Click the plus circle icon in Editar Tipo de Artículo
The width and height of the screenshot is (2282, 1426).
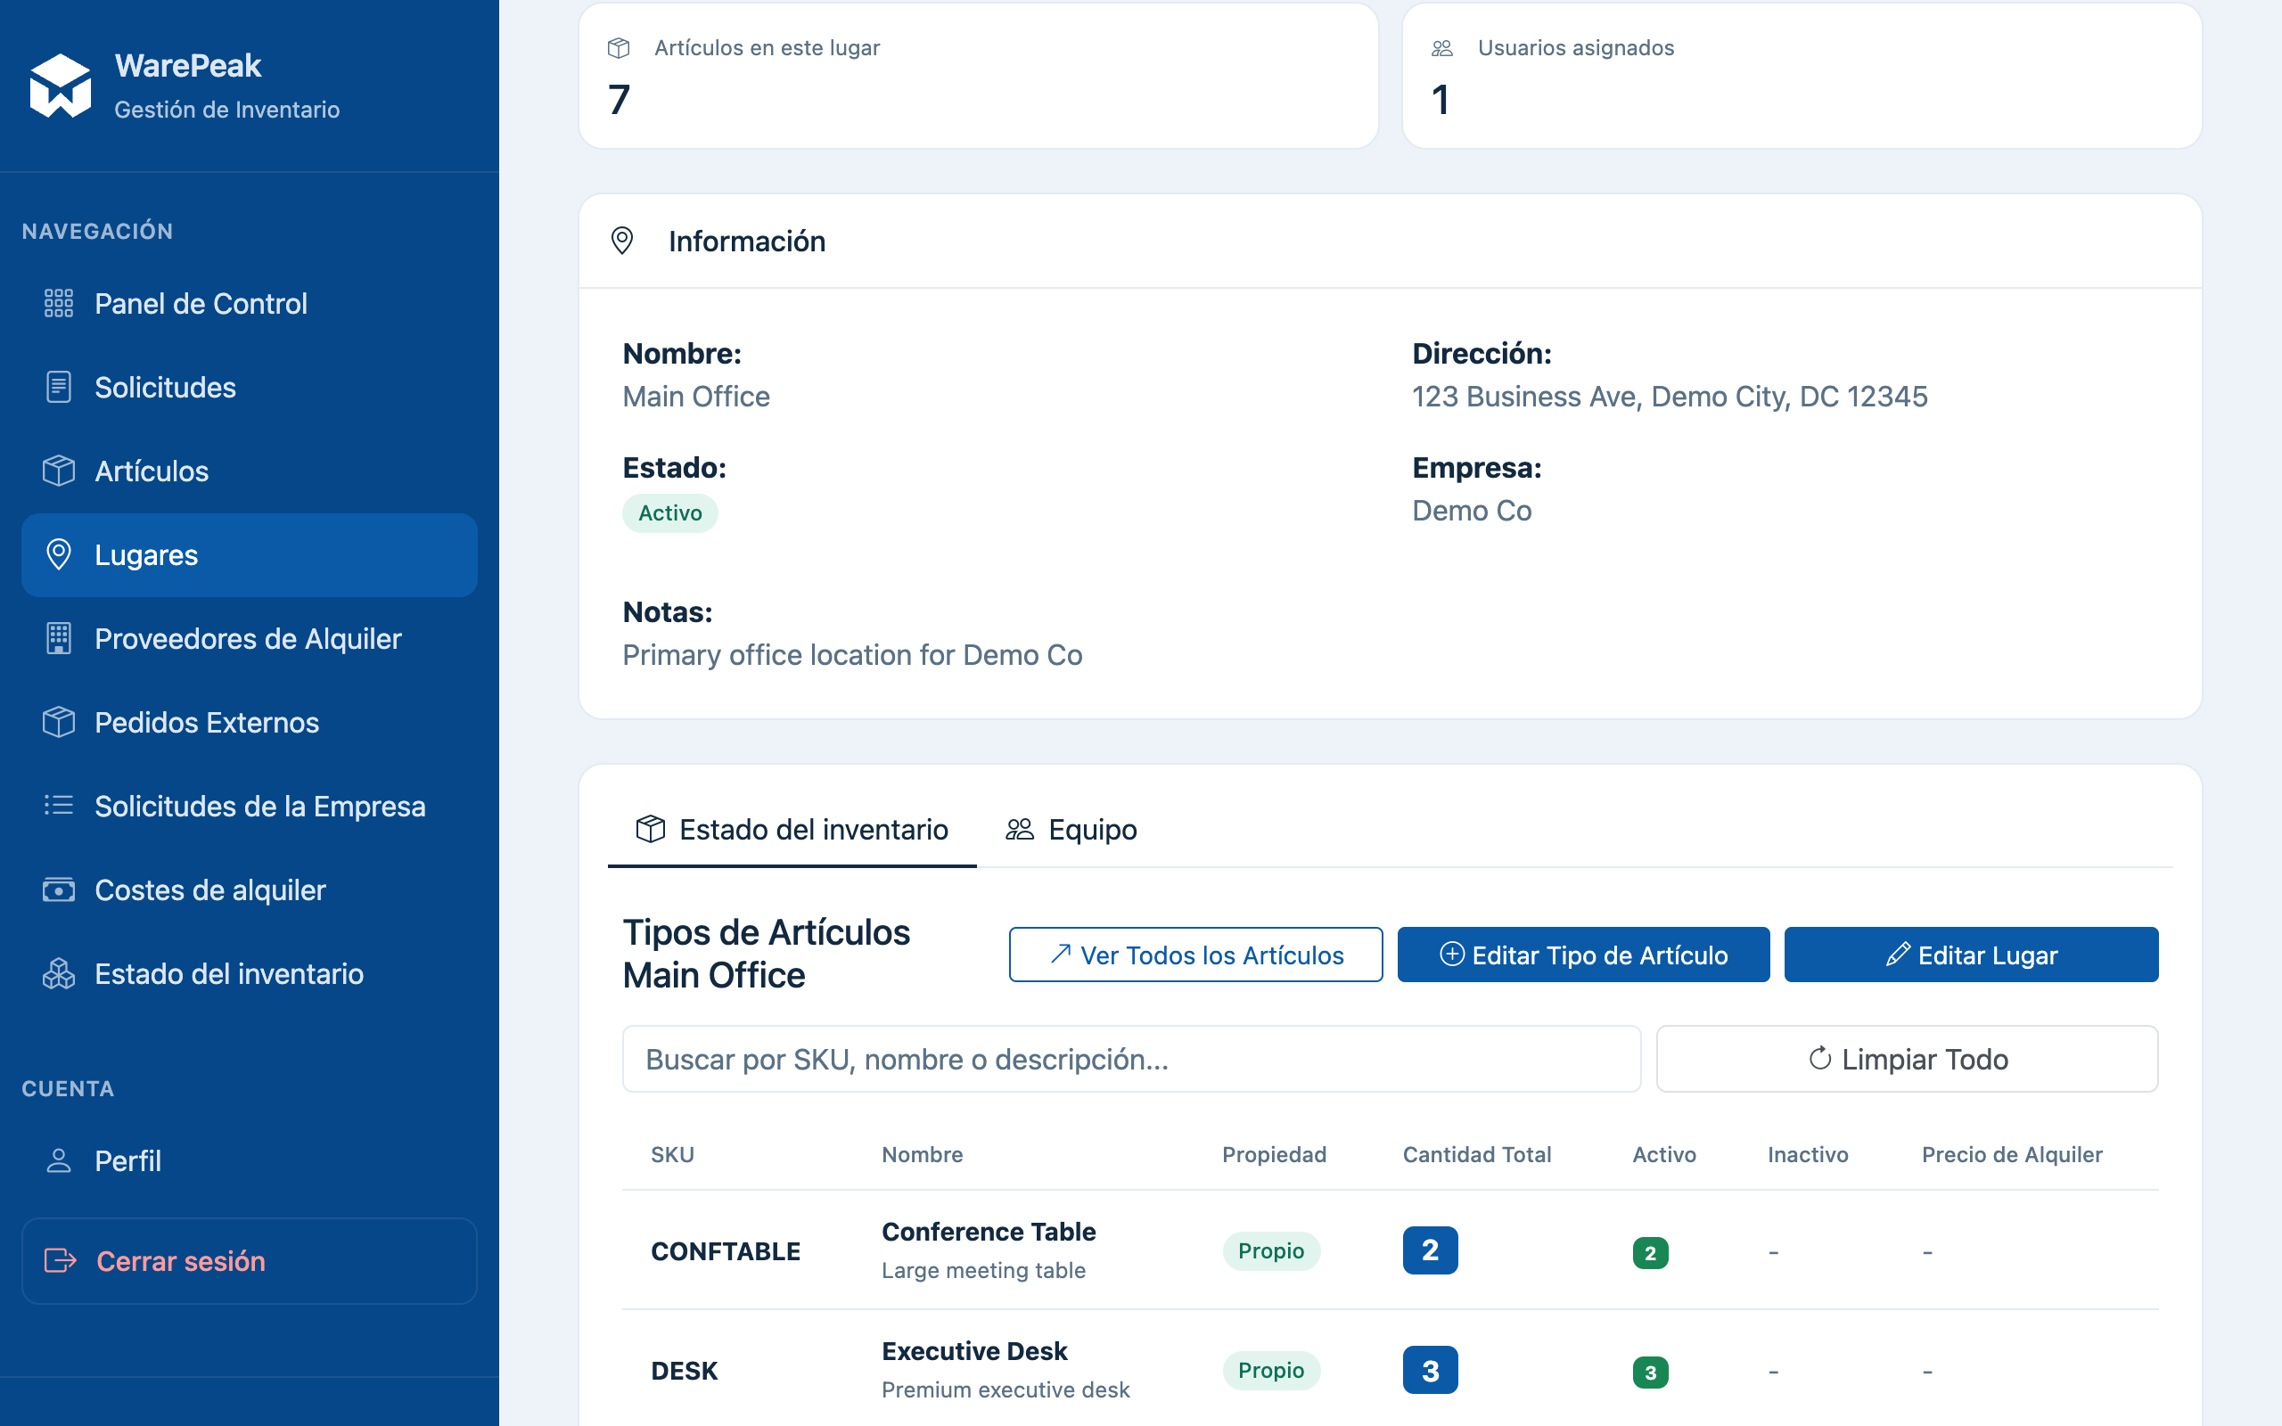[1452, 955]
